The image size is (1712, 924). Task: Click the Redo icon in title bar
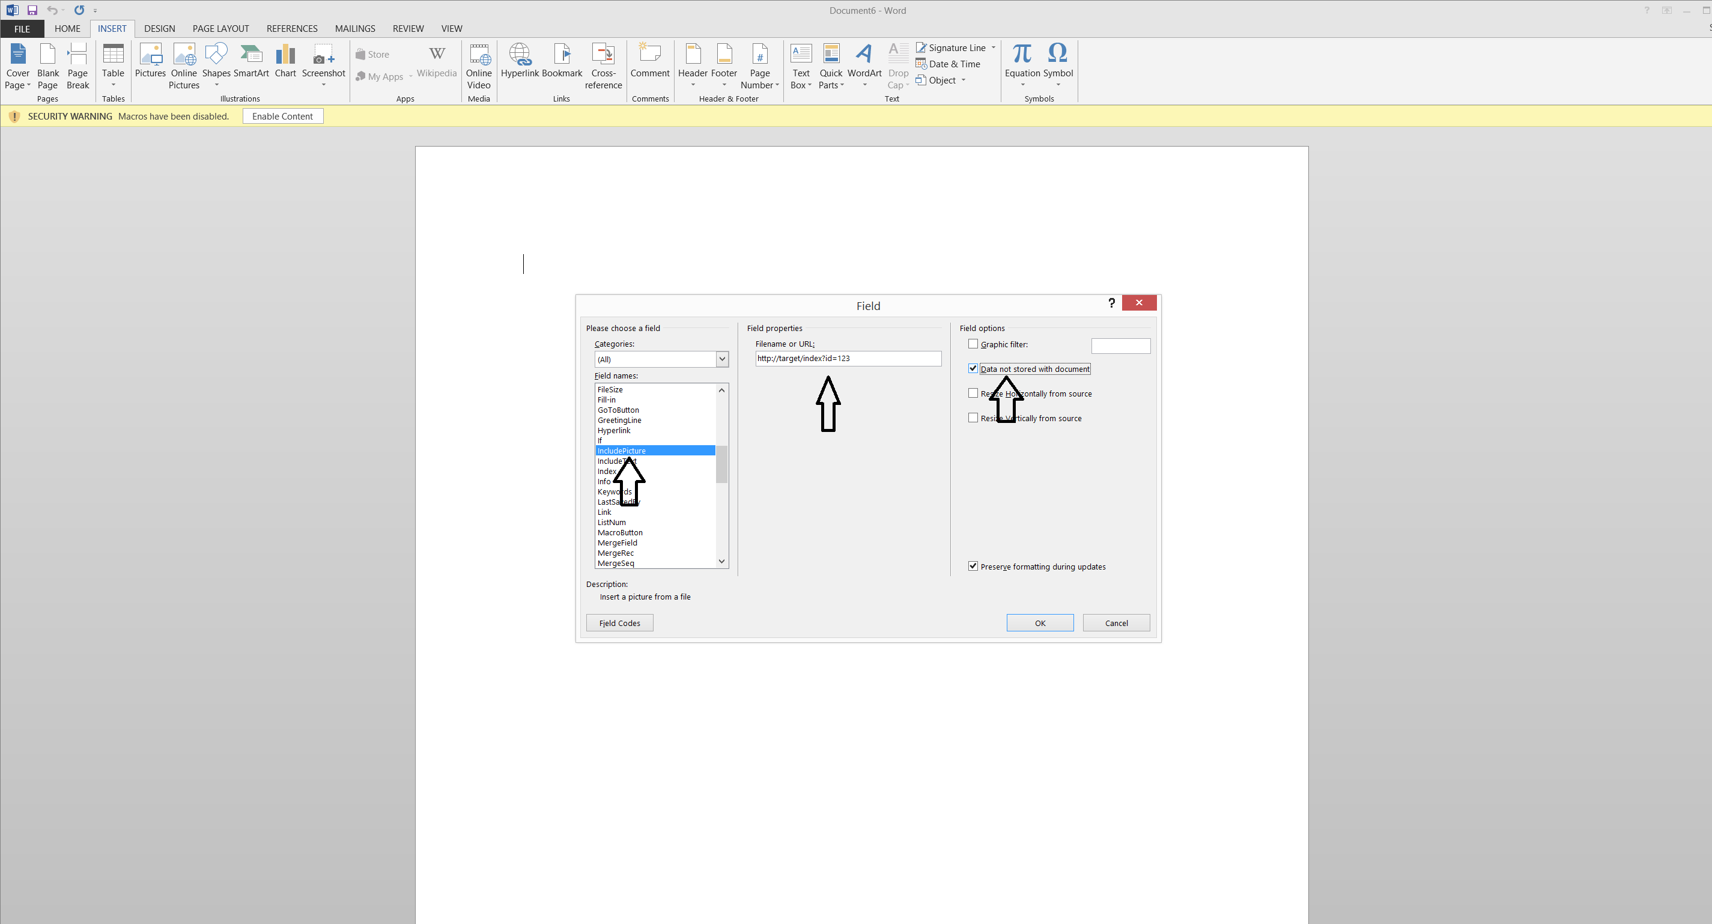79,10
